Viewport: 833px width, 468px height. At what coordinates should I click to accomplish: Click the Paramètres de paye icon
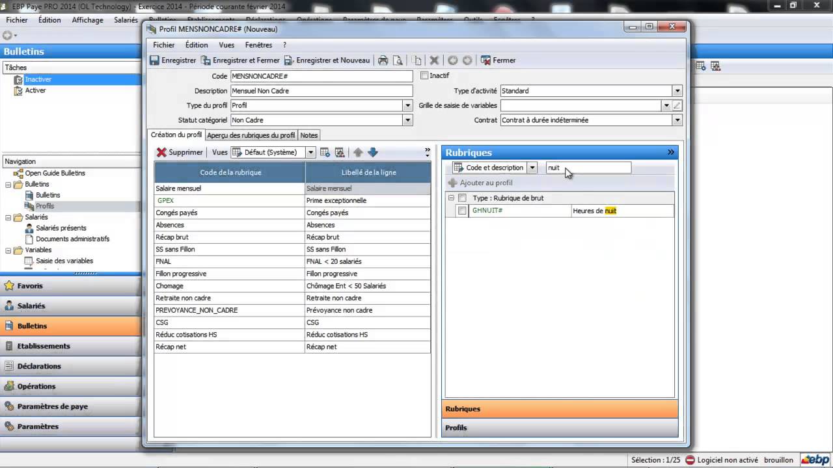pos(8,406)
